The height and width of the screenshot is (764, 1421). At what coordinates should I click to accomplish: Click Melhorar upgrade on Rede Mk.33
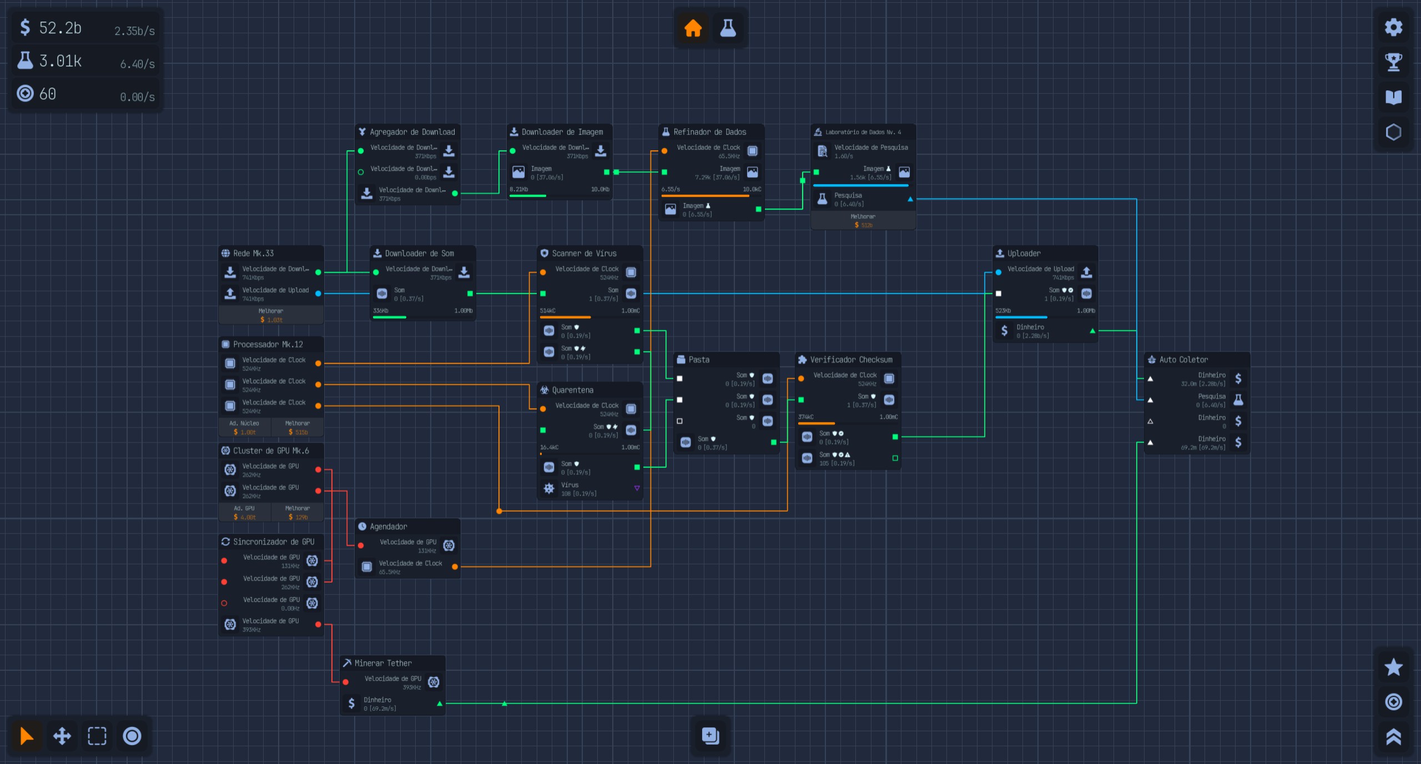tap(271, 315)
